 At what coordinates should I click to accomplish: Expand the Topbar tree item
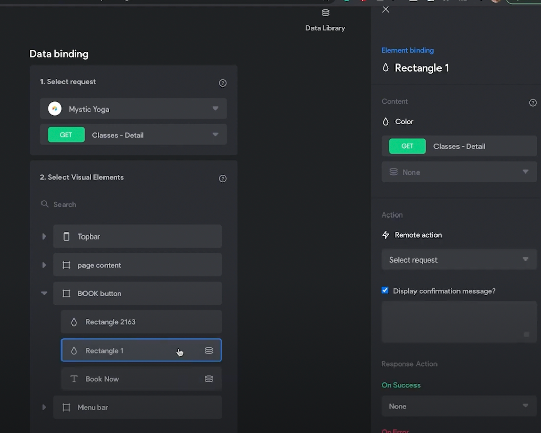click(x=44, y=236)
